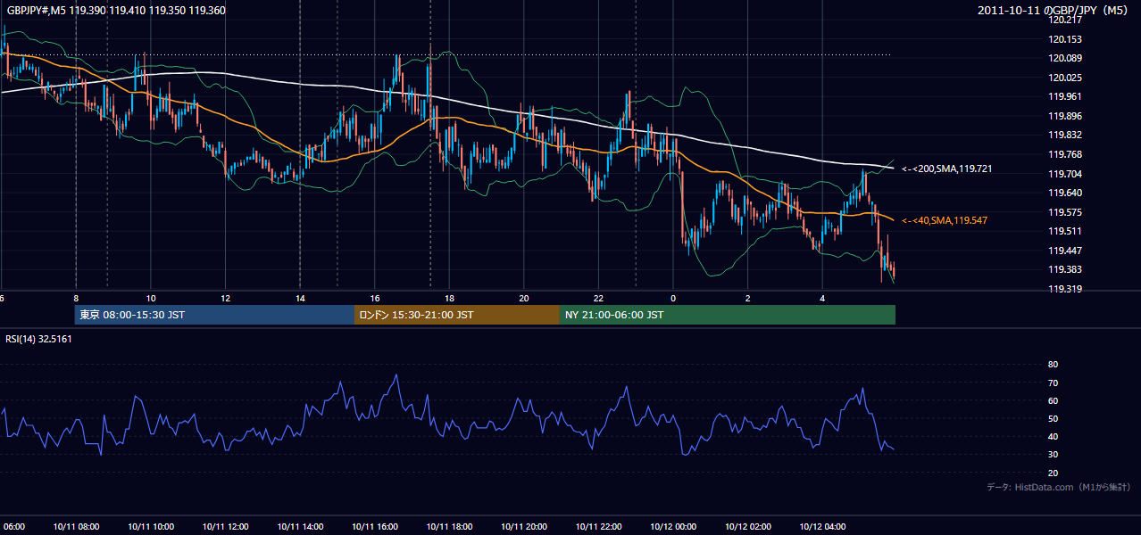Click RSI scale value 40
This screenshot has height=535, width=1141.
pyautogui.click(x=1053, y=437)
